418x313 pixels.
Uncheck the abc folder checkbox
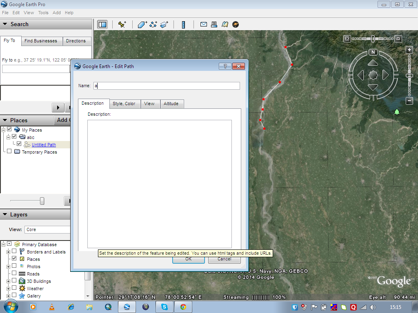coord(14,137)
